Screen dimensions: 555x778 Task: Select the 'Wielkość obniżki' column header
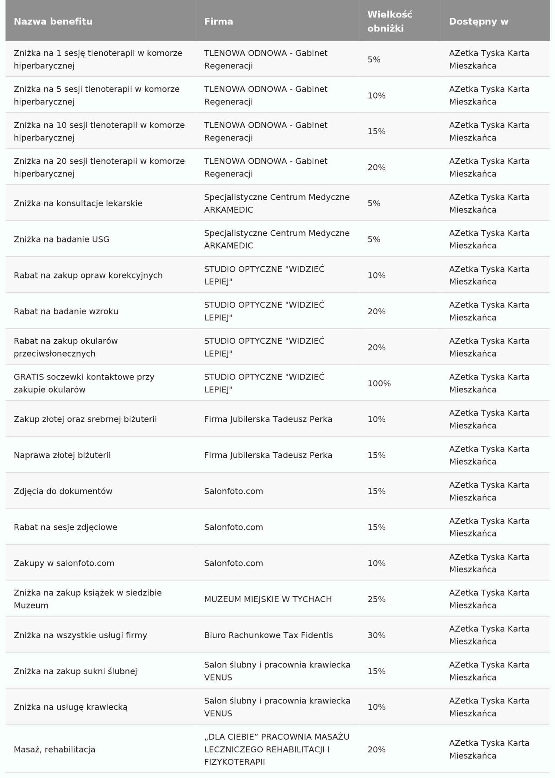coord(390,22)
